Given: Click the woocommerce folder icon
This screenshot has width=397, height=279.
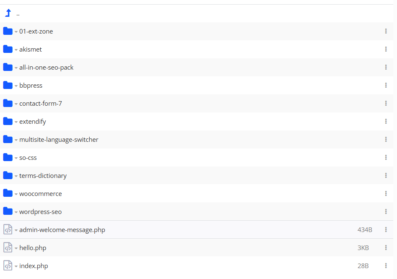Looking at the screenshot, I should tap(8, 193).
